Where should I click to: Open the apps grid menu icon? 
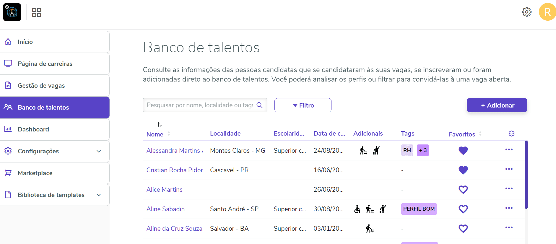tap(37, 12)
